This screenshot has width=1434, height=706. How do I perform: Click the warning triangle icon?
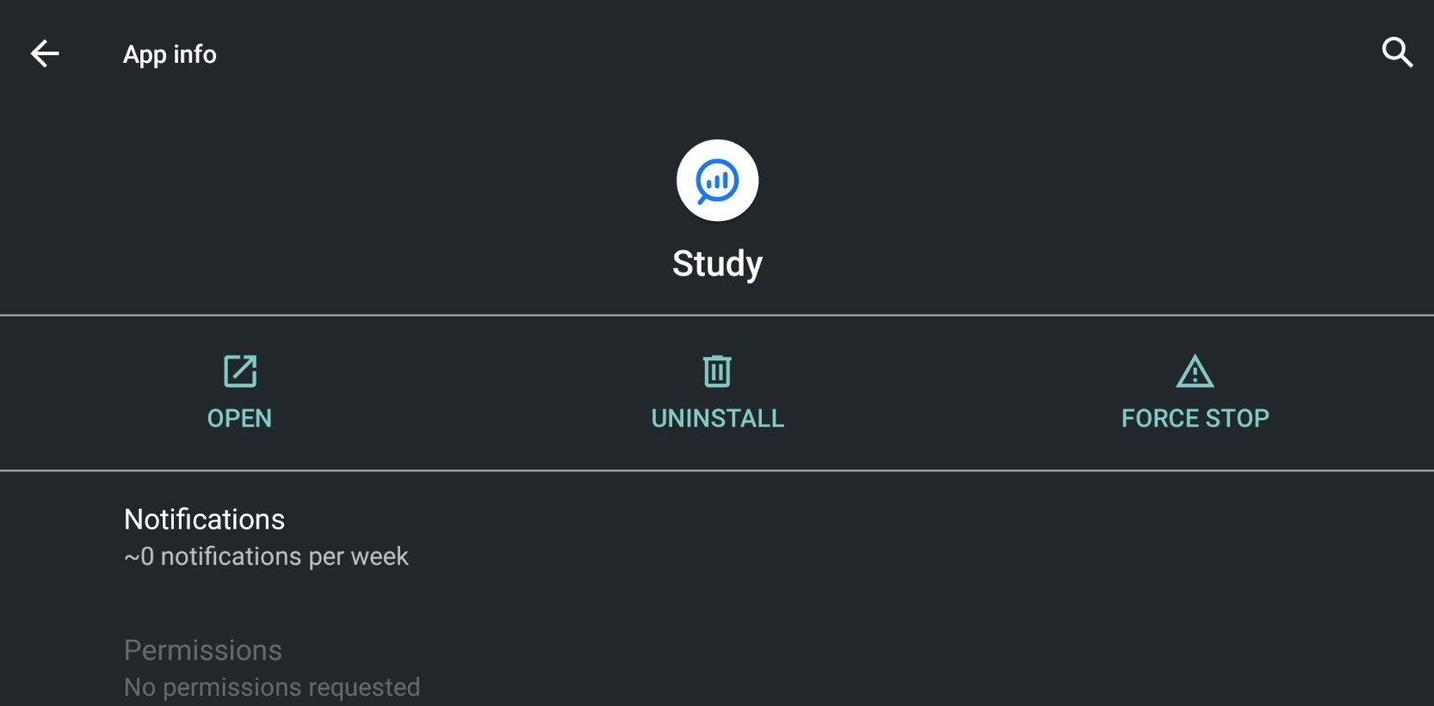[x=1195, y=371]
